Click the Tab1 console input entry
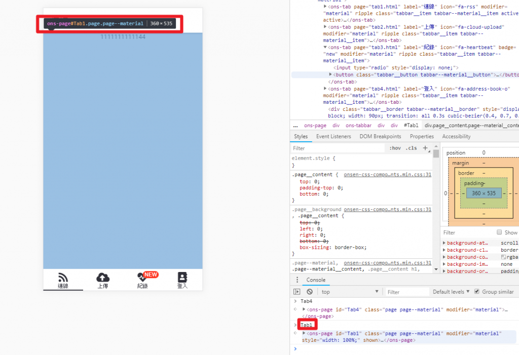Screen dimensions: 519x355 (x=306, y=325)
